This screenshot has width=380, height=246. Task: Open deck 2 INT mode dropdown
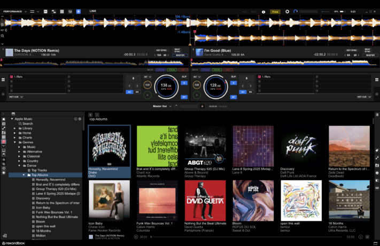[197, 77]
